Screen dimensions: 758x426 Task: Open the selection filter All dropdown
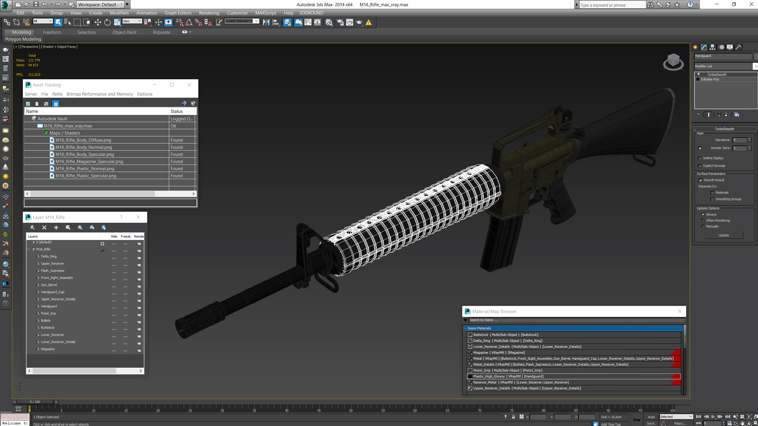click(x=43, y=21)
